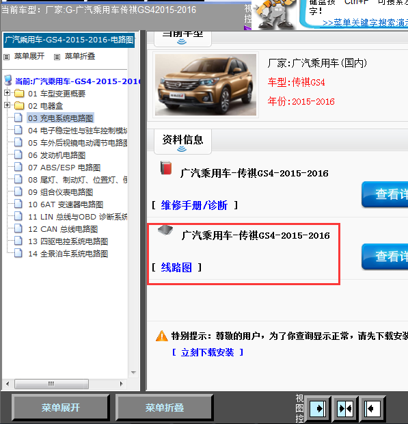Image resolution: width=408 pixels, height=424 pixels.
Task: Click 01 车型变更概要 folder label
Action: pyautogui.click(x=57, y=94)
